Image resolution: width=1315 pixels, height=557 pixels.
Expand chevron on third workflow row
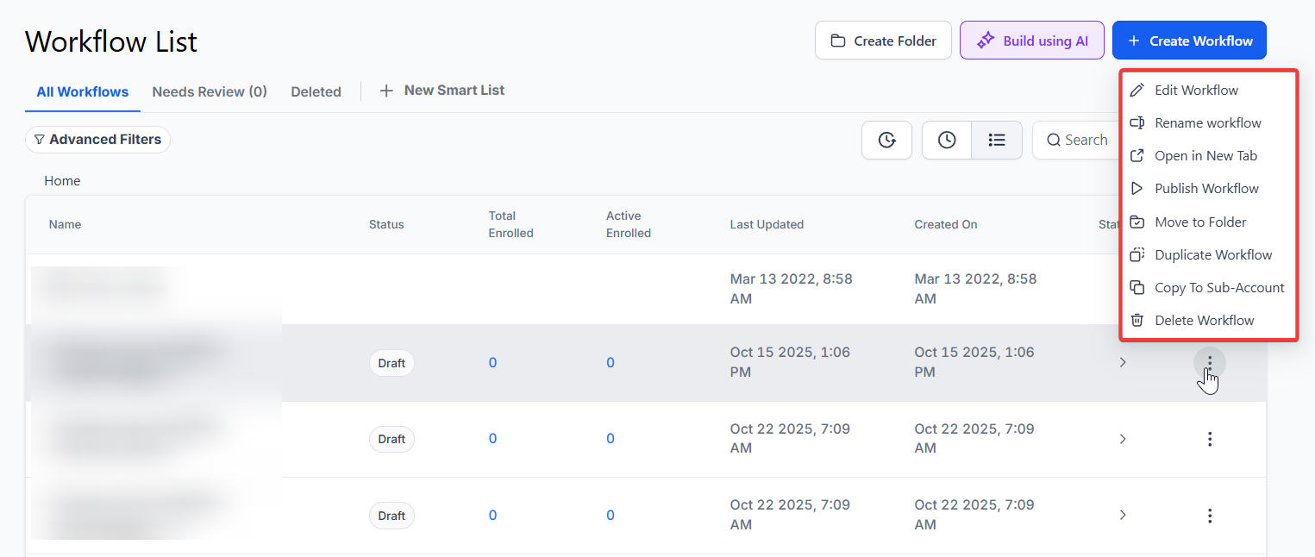1122,439
